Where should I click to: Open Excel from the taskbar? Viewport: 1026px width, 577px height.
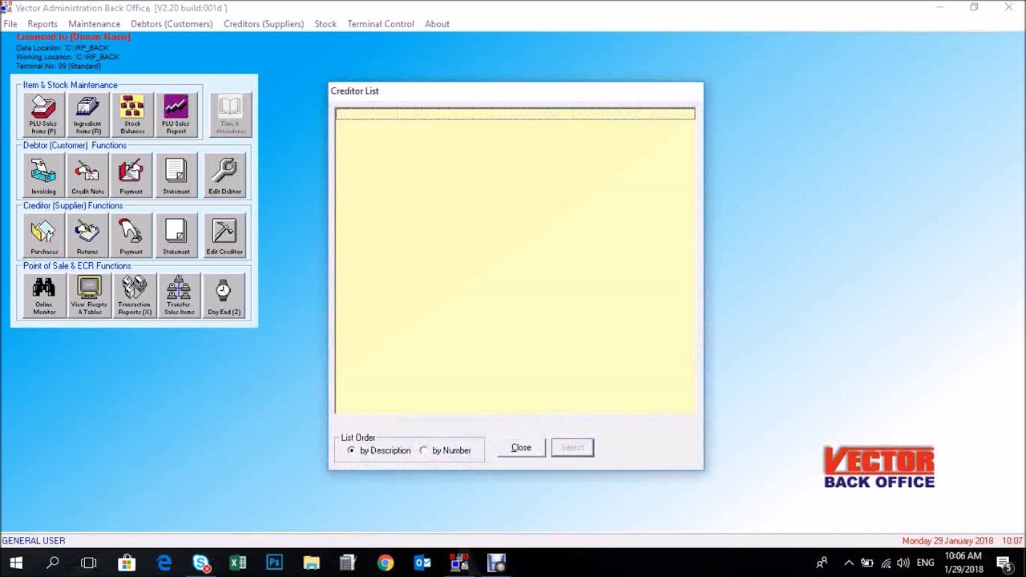click(237, 563)
